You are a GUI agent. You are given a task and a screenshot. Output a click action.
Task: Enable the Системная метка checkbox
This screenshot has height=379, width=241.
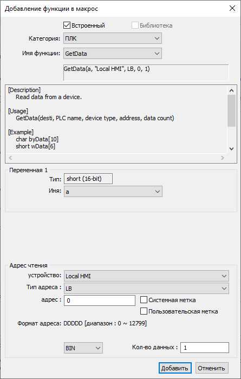tap(144, 300)
